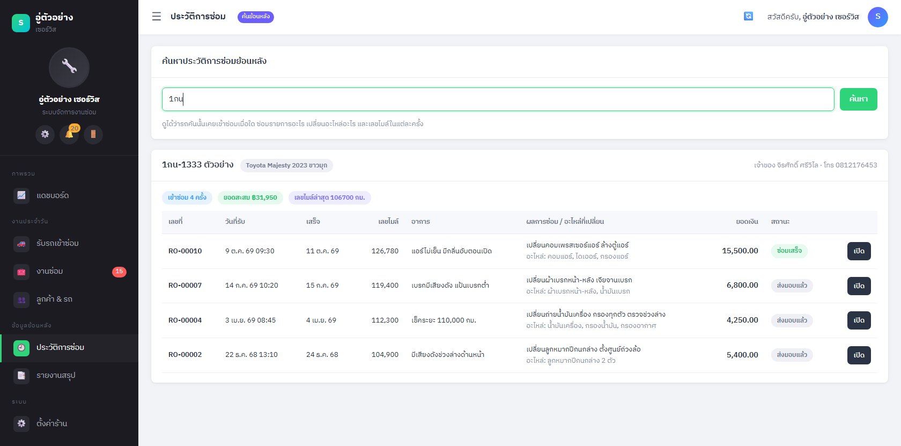Click order number RO-00002
901x446 pixels.
pyautogui.click(x=185, y=355)
